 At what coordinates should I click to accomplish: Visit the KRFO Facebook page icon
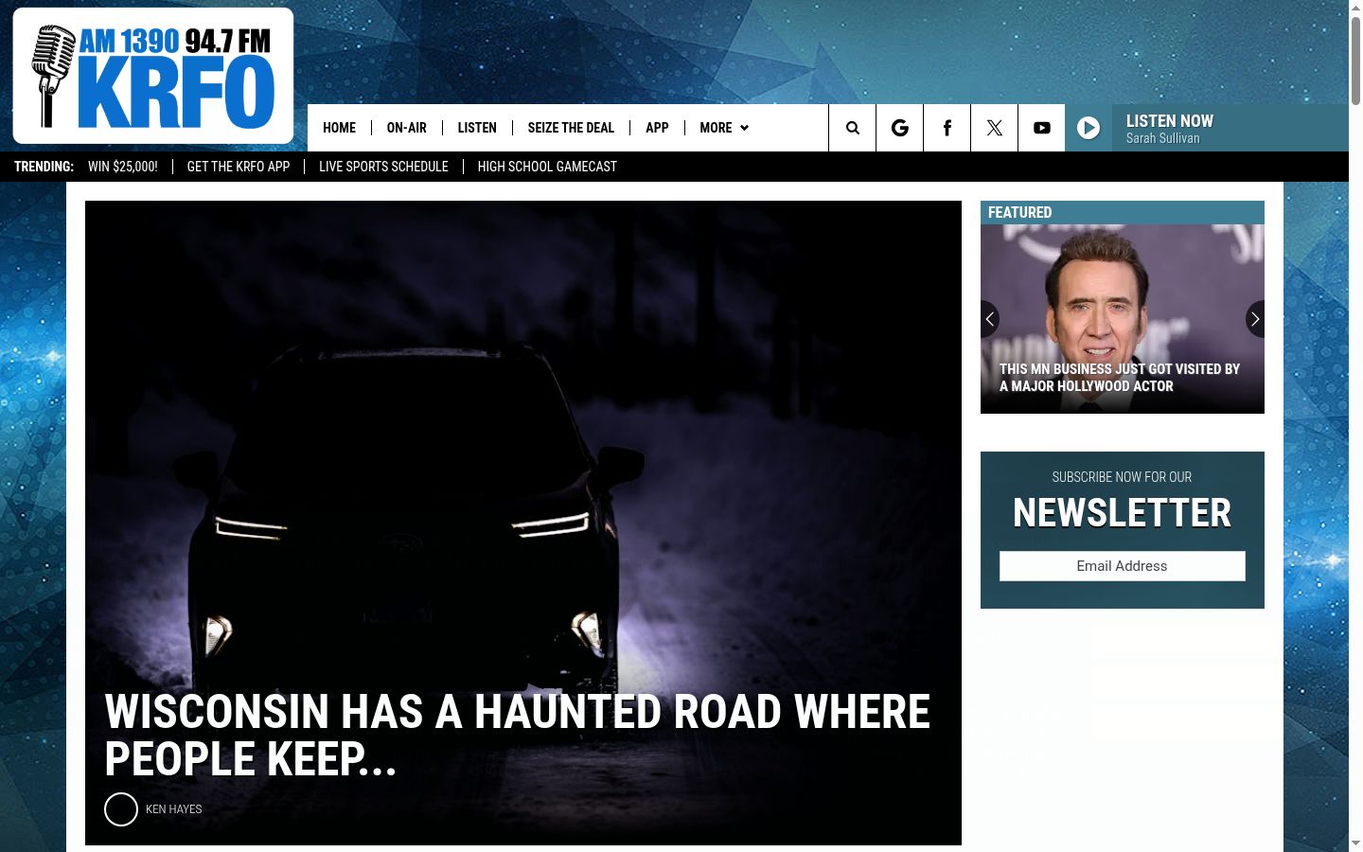click(947, 128)
